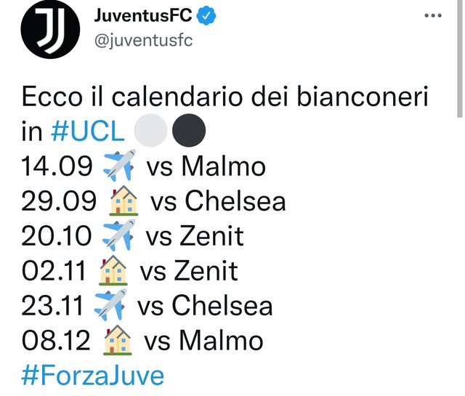This screenshot has width=465, height=396.
Task: Click the house emoji beside 29.09
Action: point(124,201)
